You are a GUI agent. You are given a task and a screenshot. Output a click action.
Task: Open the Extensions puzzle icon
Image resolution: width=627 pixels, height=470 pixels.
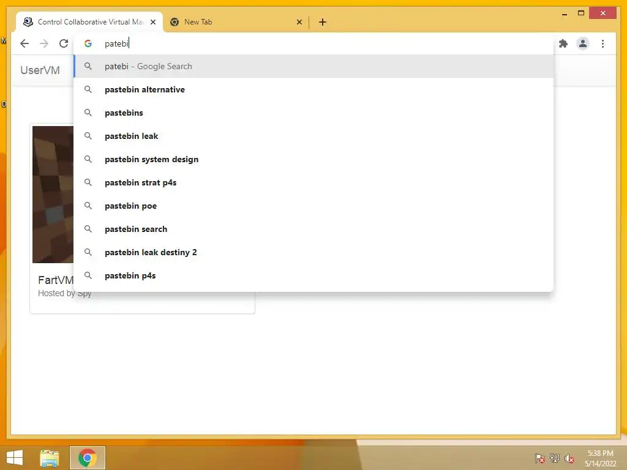tap(563, 43)
